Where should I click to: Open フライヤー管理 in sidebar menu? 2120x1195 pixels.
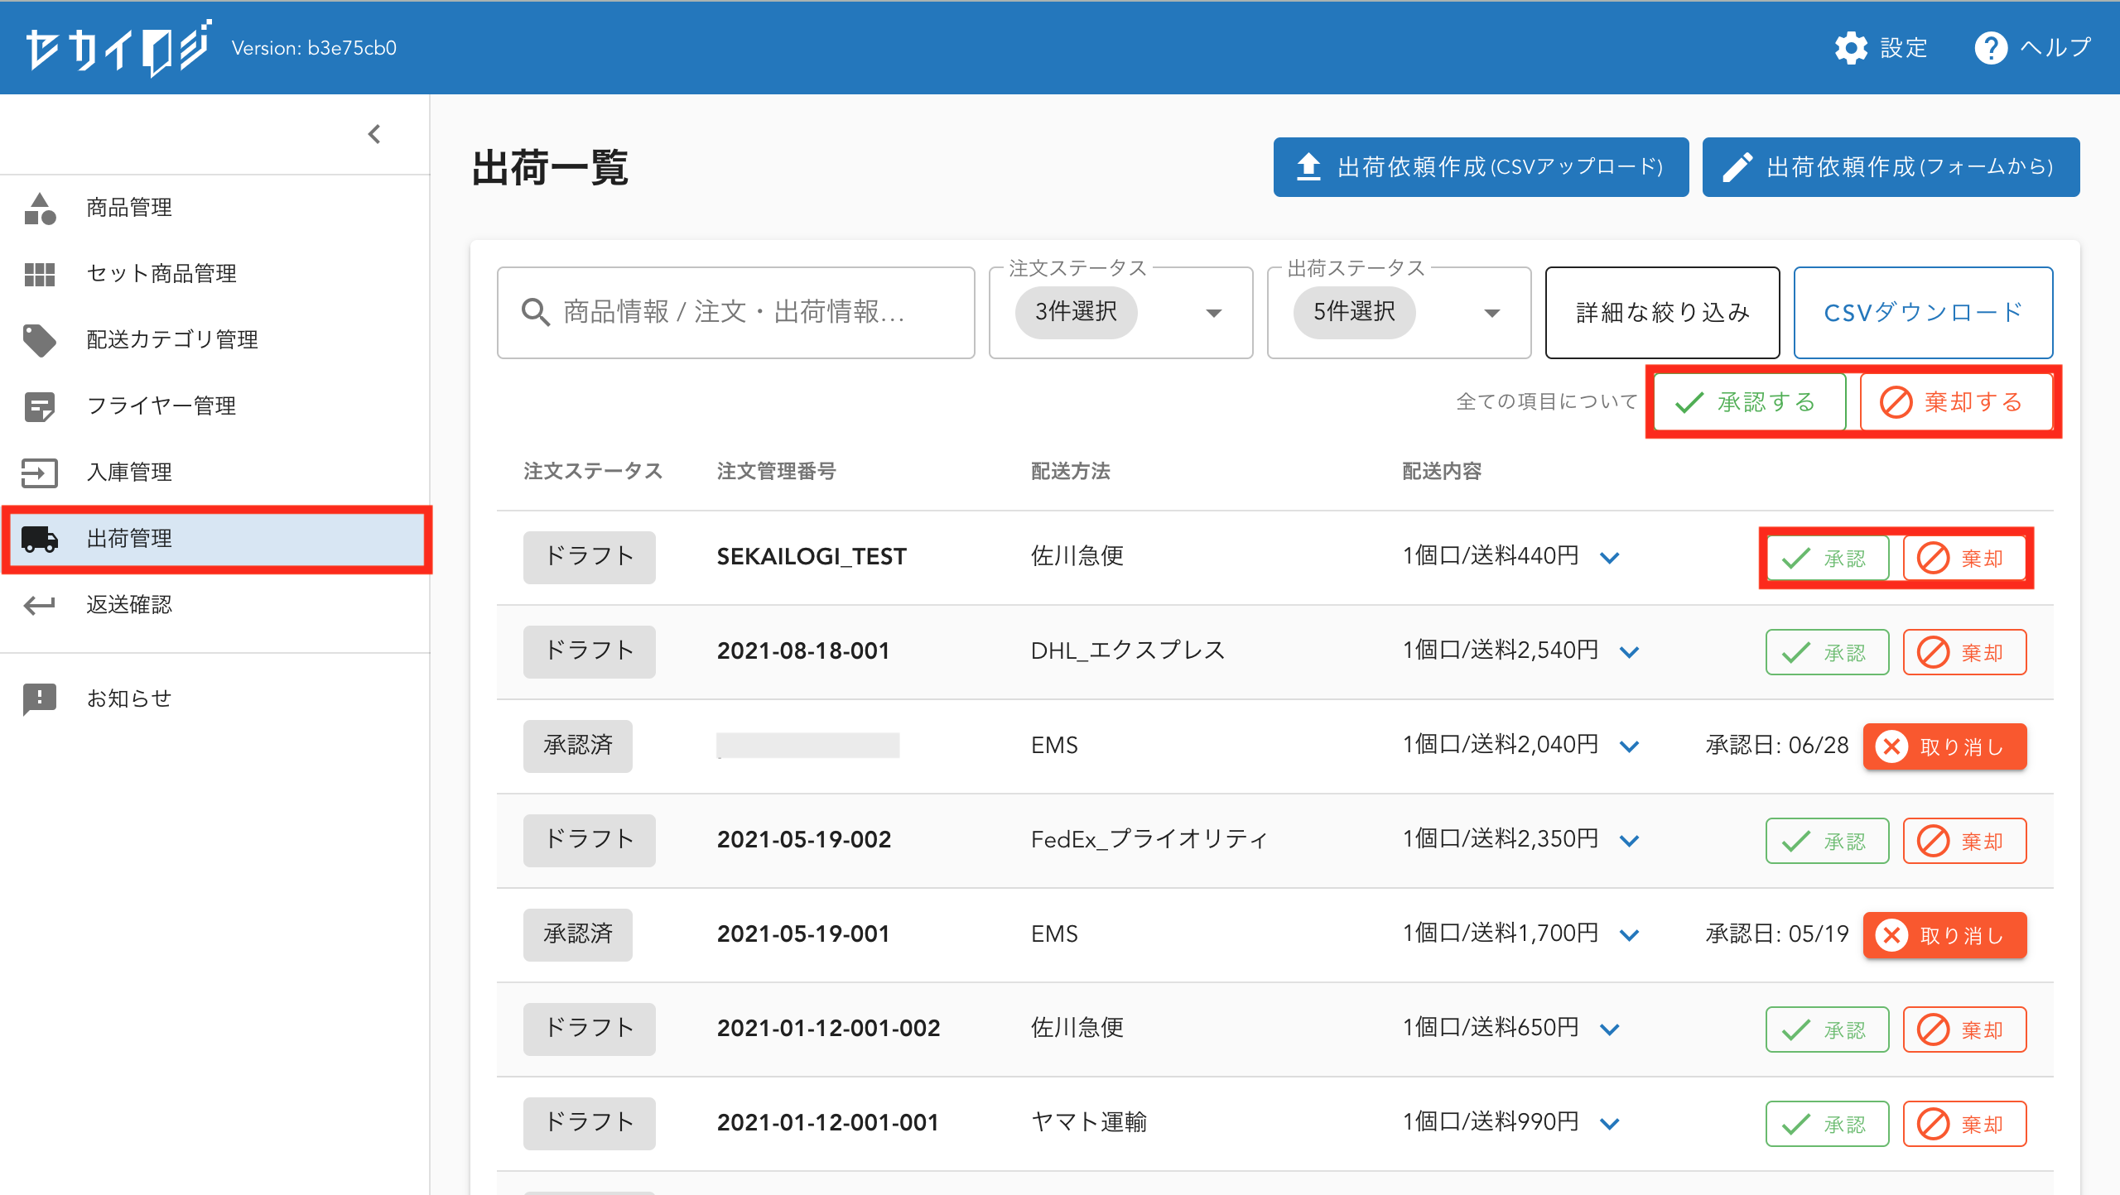tap(161, 406)
